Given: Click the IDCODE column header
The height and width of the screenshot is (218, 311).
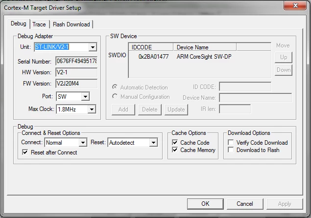Looking at the screenshot, I should pos(151,47).
